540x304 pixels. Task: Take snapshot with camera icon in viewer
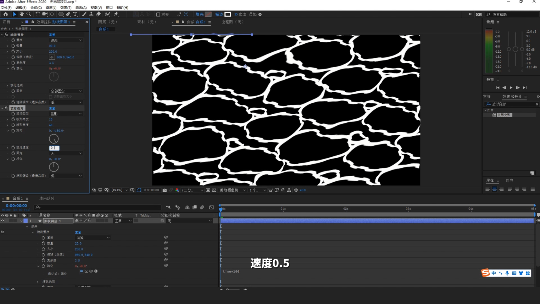pos(165,190)
